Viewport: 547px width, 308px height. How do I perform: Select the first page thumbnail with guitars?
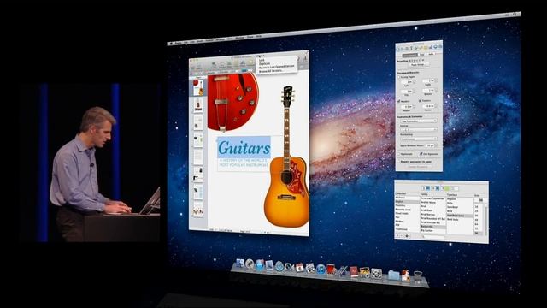(x=198, y=87)
